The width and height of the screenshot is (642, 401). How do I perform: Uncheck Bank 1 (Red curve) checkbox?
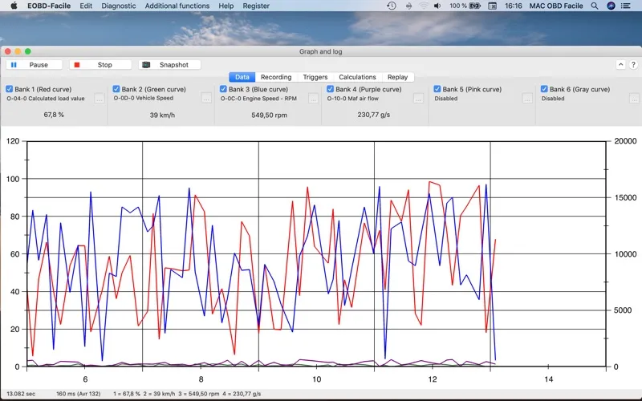tap(10, 89)
